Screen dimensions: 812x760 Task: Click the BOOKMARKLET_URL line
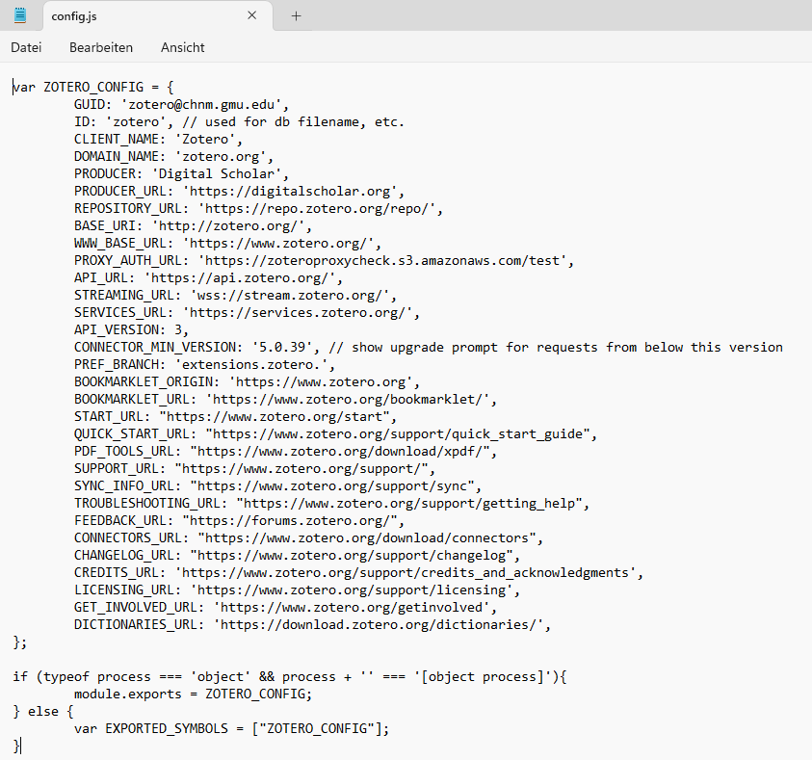(285, 400)
